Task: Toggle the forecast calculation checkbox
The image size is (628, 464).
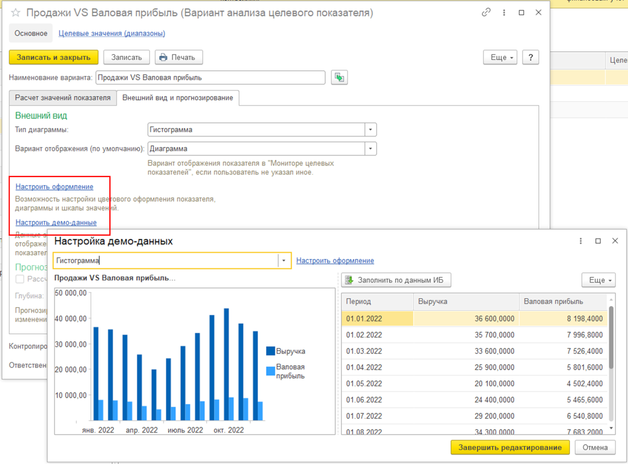Action: pos(20,279)
